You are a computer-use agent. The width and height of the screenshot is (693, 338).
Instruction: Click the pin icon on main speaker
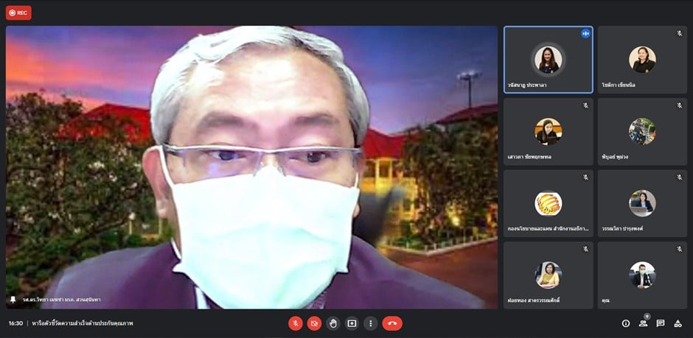point(13,300)
